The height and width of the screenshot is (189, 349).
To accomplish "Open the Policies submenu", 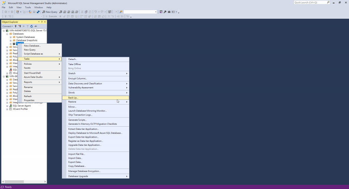I will 40,64.
